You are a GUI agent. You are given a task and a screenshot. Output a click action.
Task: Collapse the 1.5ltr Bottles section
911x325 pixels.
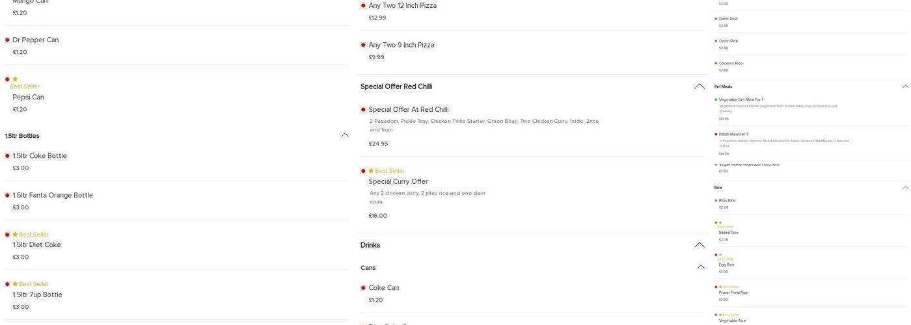(x=344, y=135)
